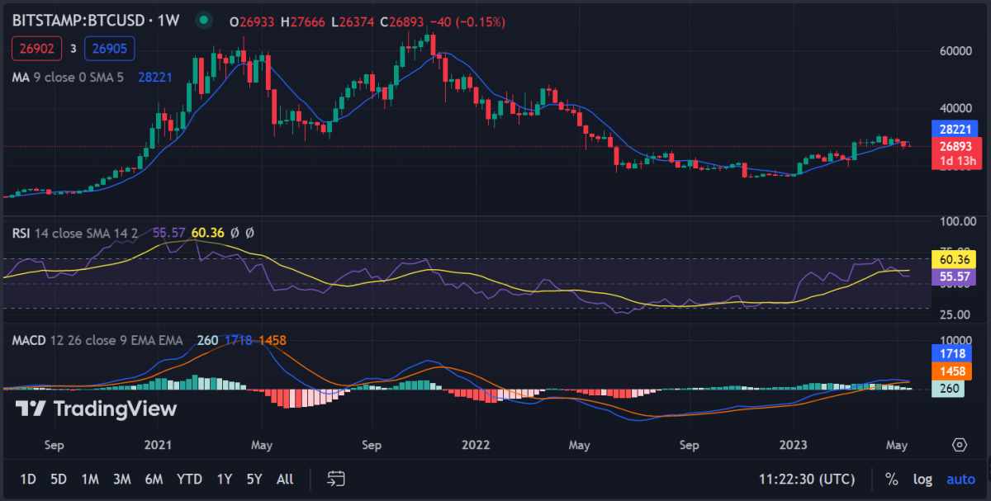Click the TradingView logo
This screenshot has height=501, width=991.
97,408
